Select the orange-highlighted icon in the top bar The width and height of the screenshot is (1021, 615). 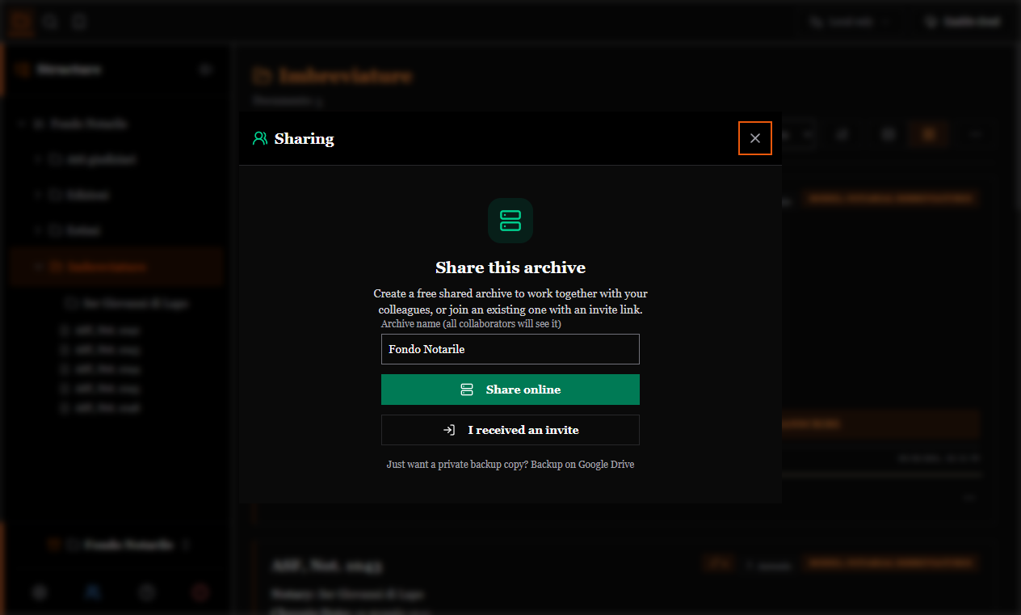click(x=22, y=22)
